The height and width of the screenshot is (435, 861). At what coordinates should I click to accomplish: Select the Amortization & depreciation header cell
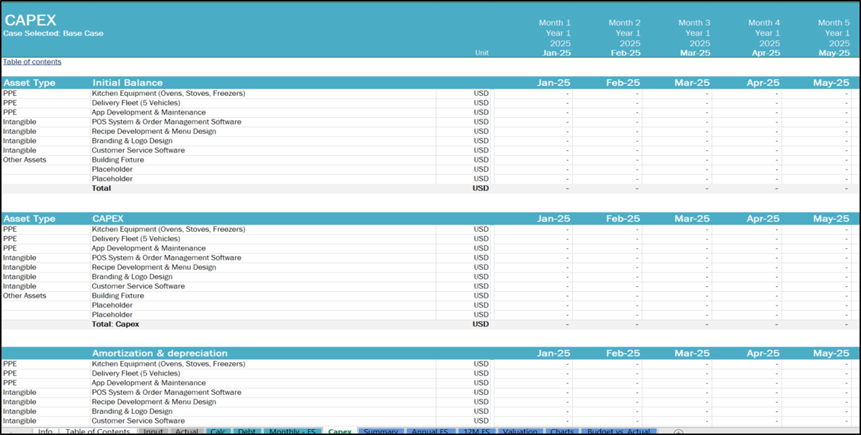[159, 353]
